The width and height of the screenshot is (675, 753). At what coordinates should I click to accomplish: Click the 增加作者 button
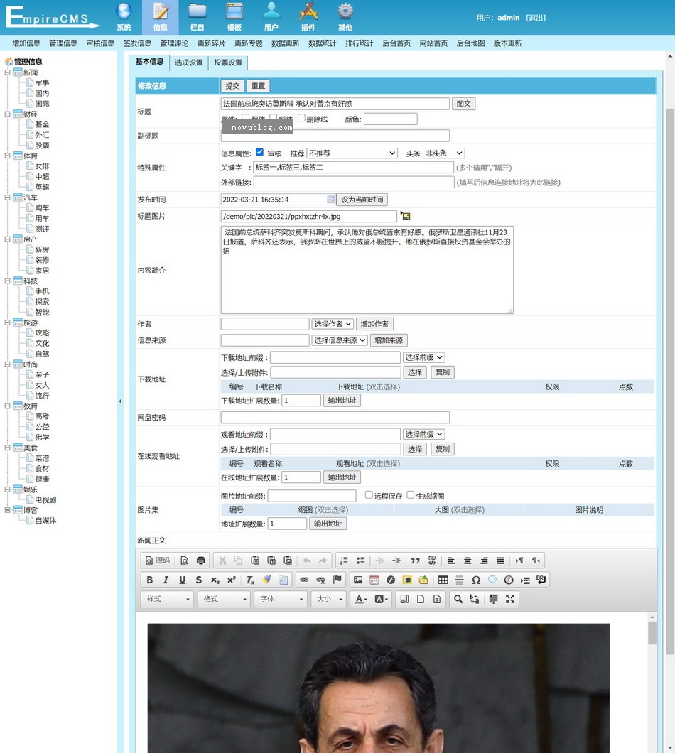tap(374, 324)
